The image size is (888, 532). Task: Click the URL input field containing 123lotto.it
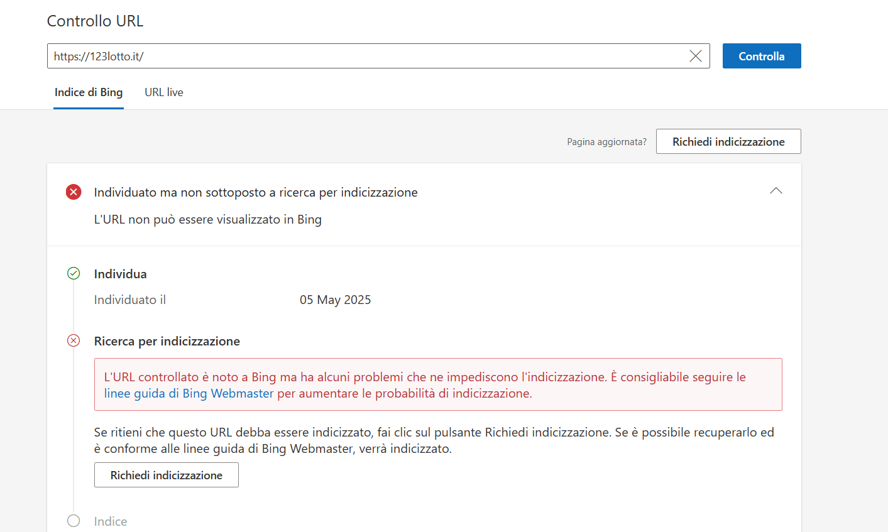365,56
